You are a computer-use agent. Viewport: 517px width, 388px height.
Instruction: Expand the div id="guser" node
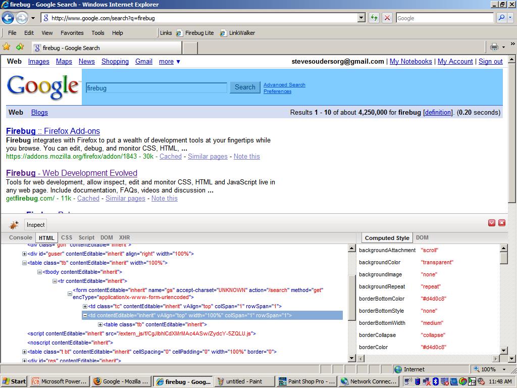(x=24, y=254)
